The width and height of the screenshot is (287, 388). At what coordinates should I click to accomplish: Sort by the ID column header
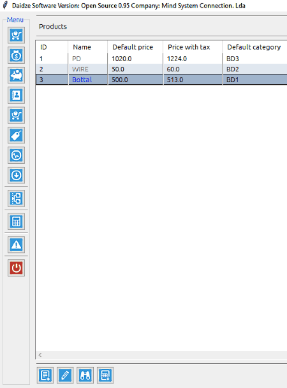point(52,47)
